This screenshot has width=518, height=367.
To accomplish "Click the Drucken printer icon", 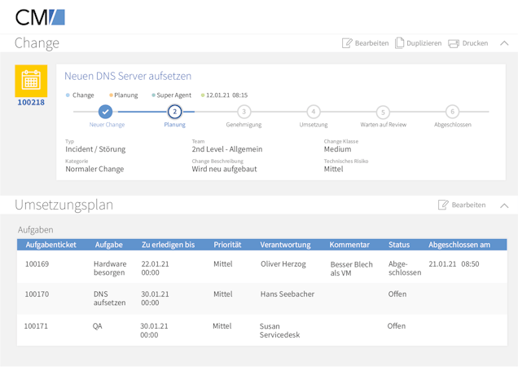I will (454, 43).
